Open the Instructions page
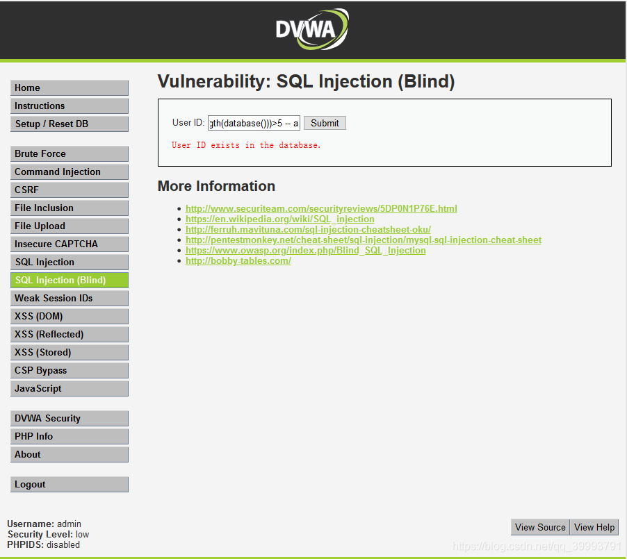This screenshot has width=627, height=559. point(70,106)
